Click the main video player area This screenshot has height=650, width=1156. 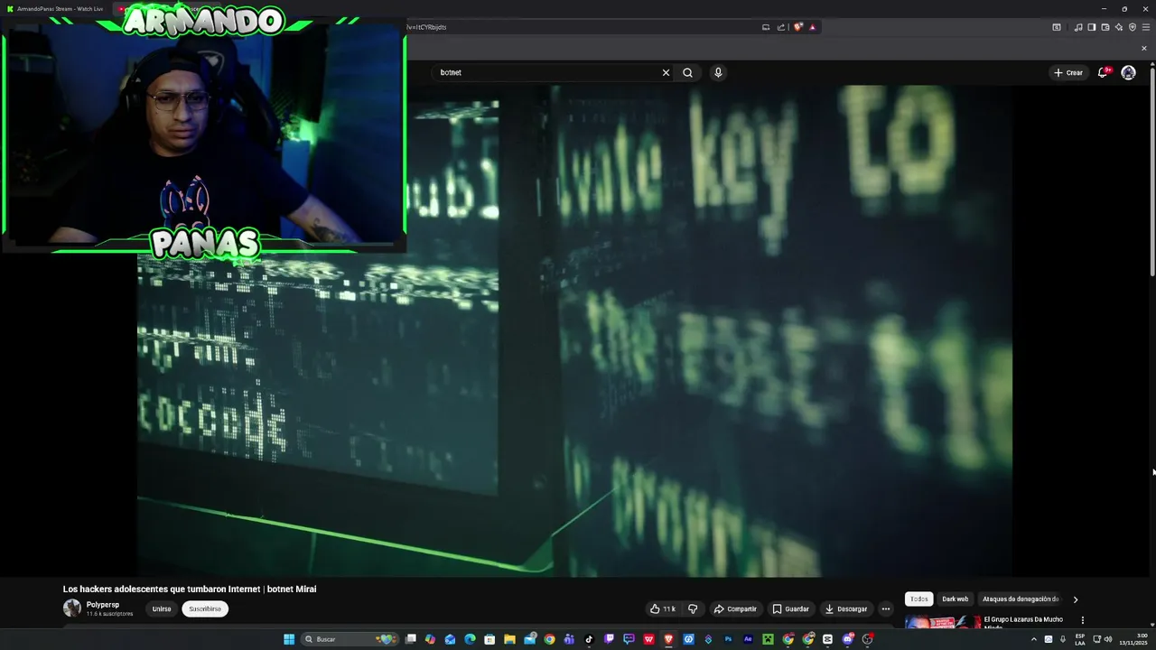pos(574,330)
